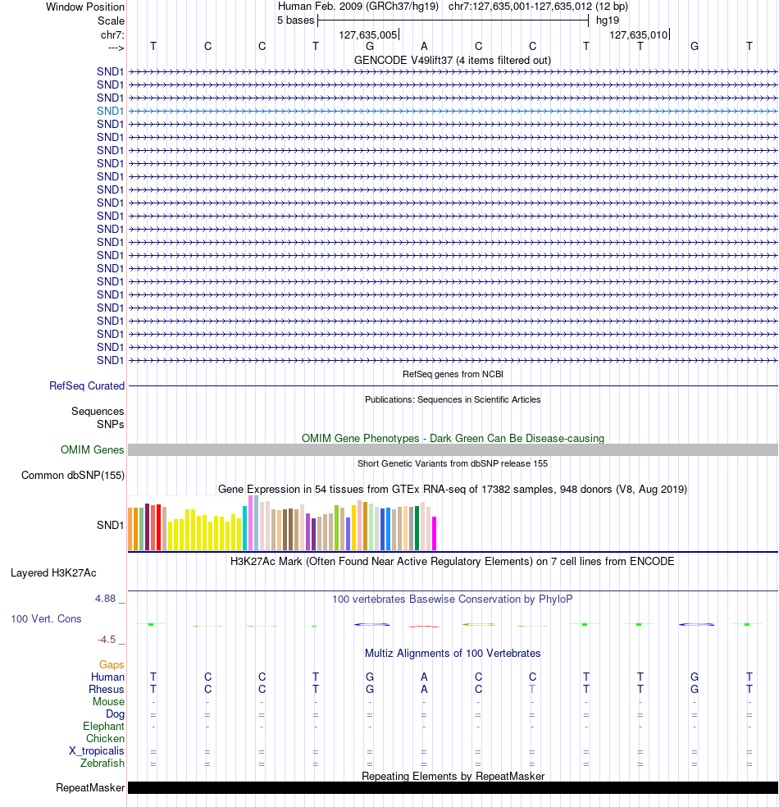Click the faded T base in Rhesus row

tap(532, 690)
